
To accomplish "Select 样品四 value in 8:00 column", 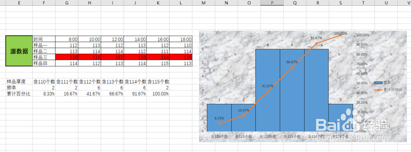I will coord(67,63).
